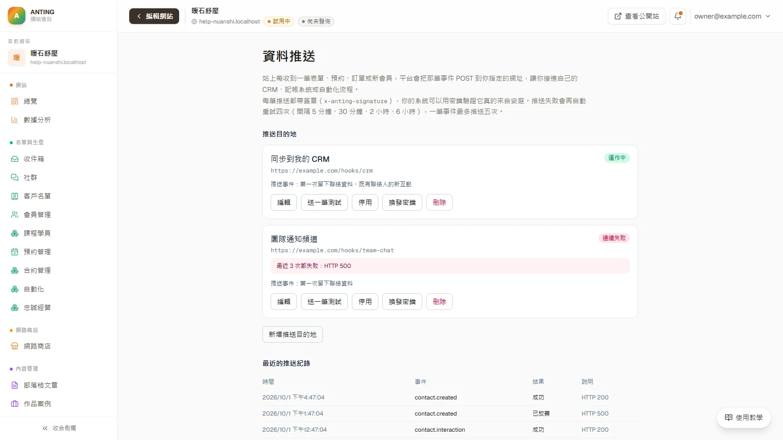This screenshot has width=783, height=440.
Task: Select the 忠誠經營 icon
Action: coord(15,308)
